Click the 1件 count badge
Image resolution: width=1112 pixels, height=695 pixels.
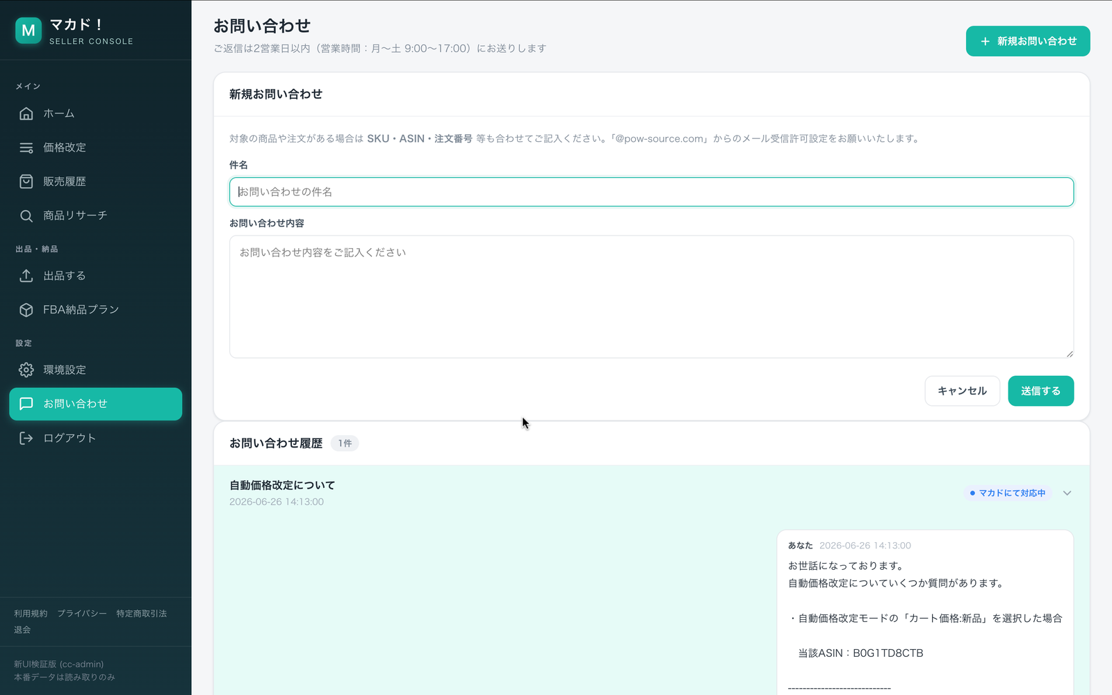tap(345, 443)
